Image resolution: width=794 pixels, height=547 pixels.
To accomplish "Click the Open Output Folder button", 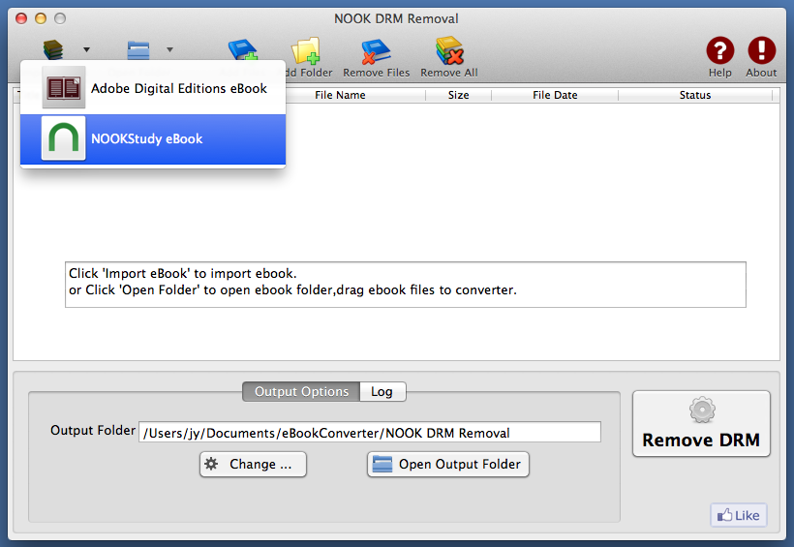I will [448, 465].
